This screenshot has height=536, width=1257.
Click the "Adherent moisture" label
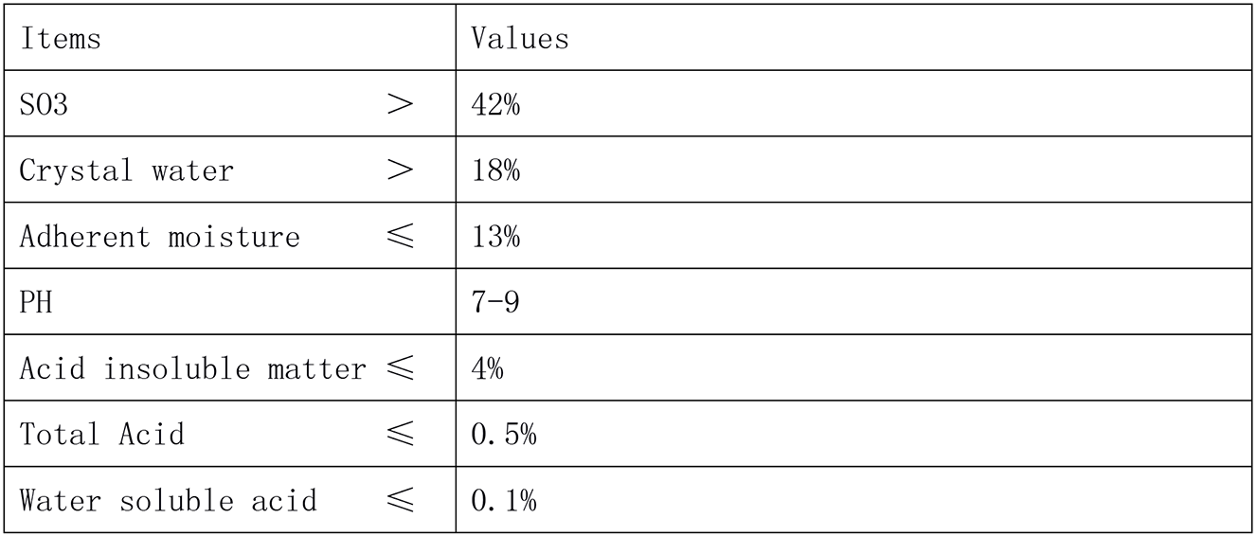159,237
